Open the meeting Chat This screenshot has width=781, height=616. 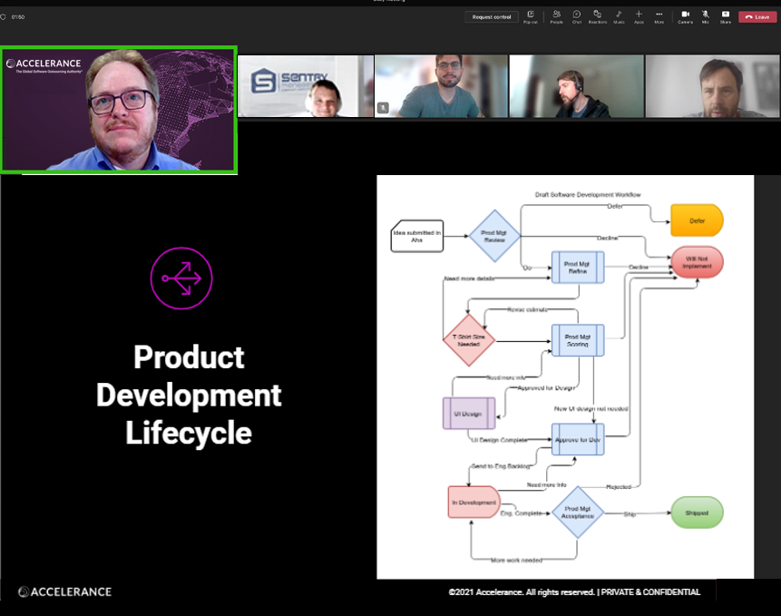[576, 17]
